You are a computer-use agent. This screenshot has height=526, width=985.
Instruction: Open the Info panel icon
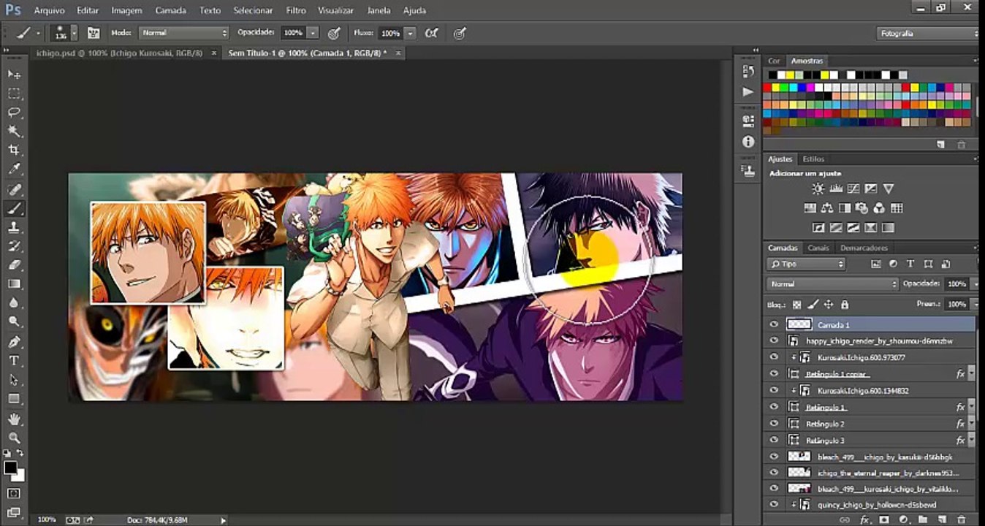pos(748,142)
